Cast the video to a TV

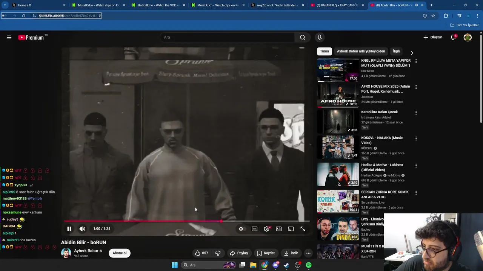[x=291, y=229]
